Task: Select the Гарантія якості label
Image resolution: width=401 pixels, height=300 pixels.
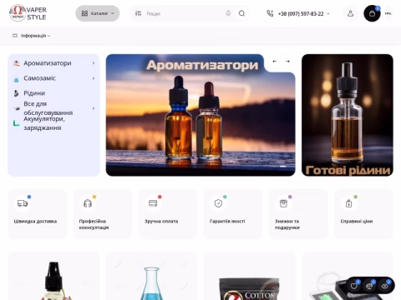Action: pos(227,222)
